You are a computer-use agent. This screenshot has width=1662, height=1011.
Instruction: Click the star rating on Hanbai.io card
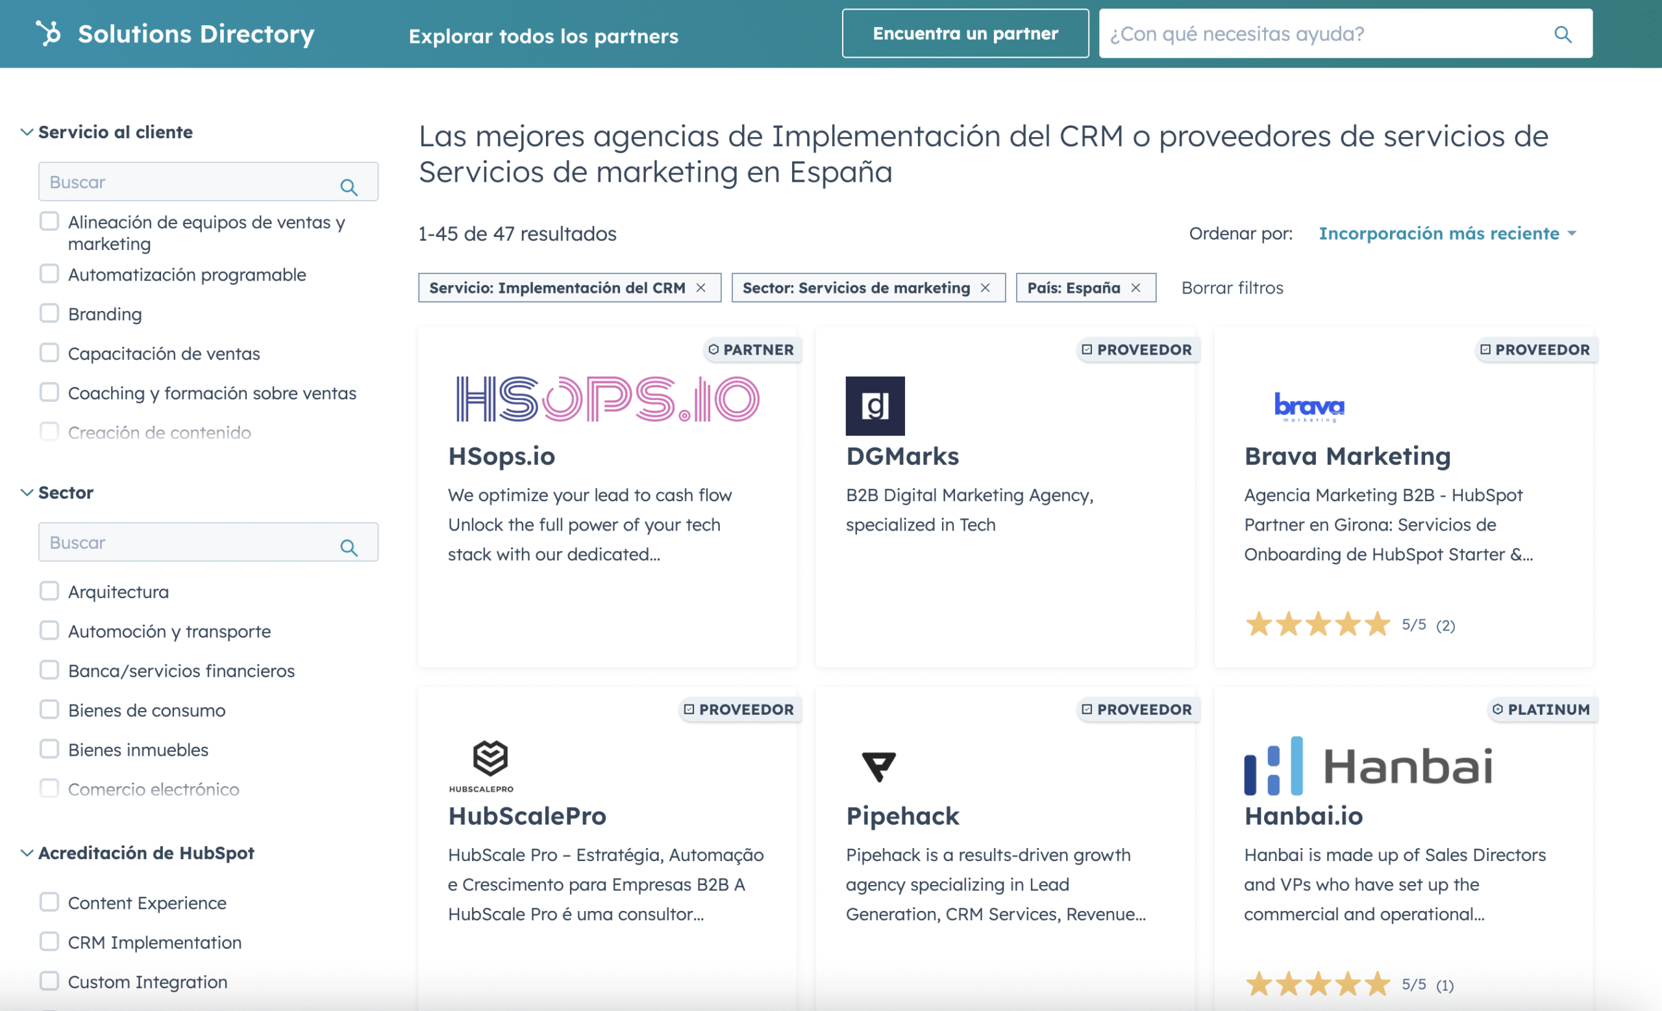pyautogui.click(x=1317, y=983)
